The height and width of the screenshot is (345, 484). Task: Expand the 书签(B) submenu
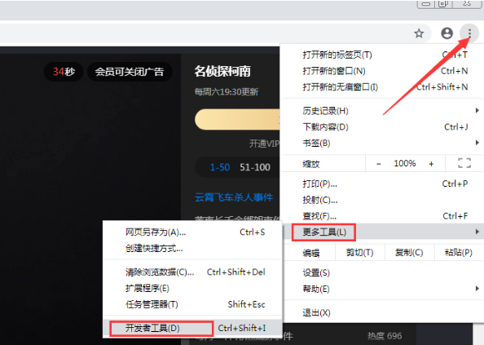383,143
